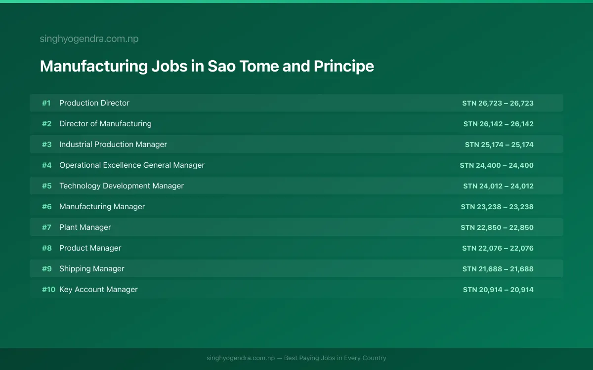Click salary STN 24,400 – 24,400
This screenshot has width=593, height=370.
497,165
